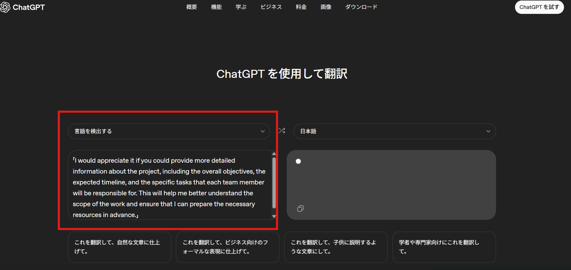571x270 pixels.
Task: Click the input scrollbar up arrow
Action: (x=274, y=154)
